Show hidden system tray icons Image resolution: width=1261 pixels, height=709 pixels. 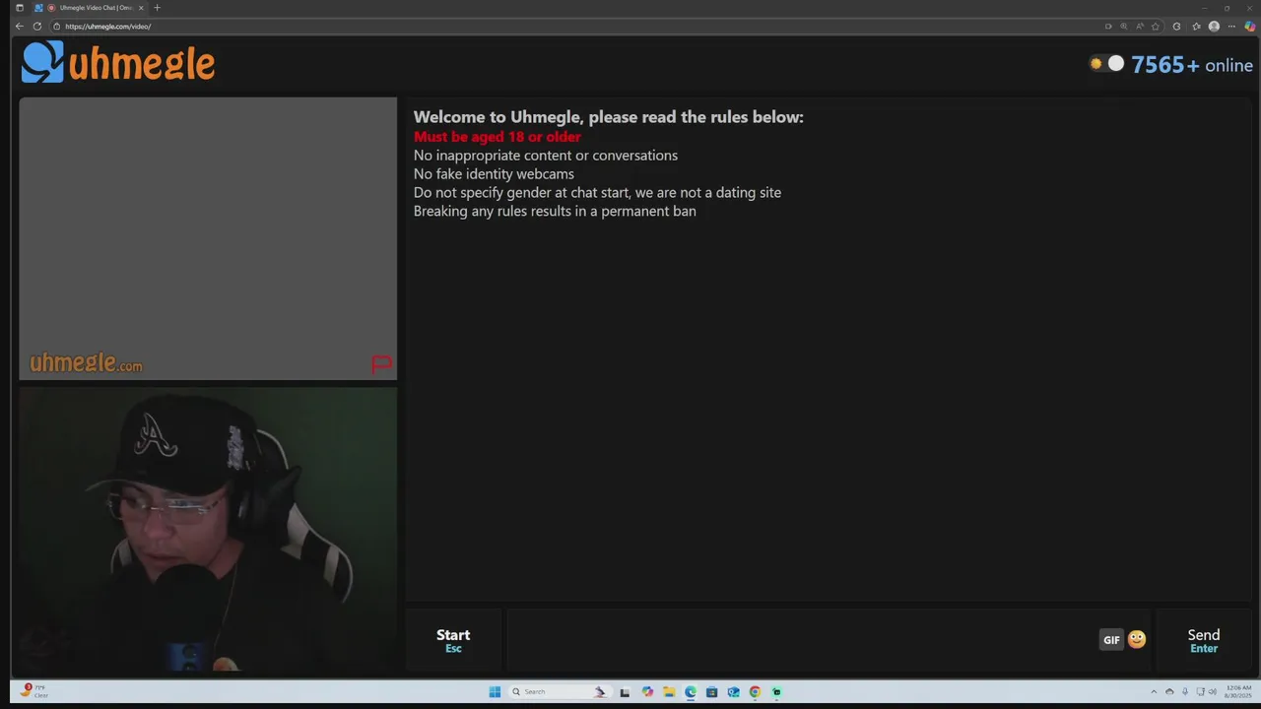(x=1154, y=691)
